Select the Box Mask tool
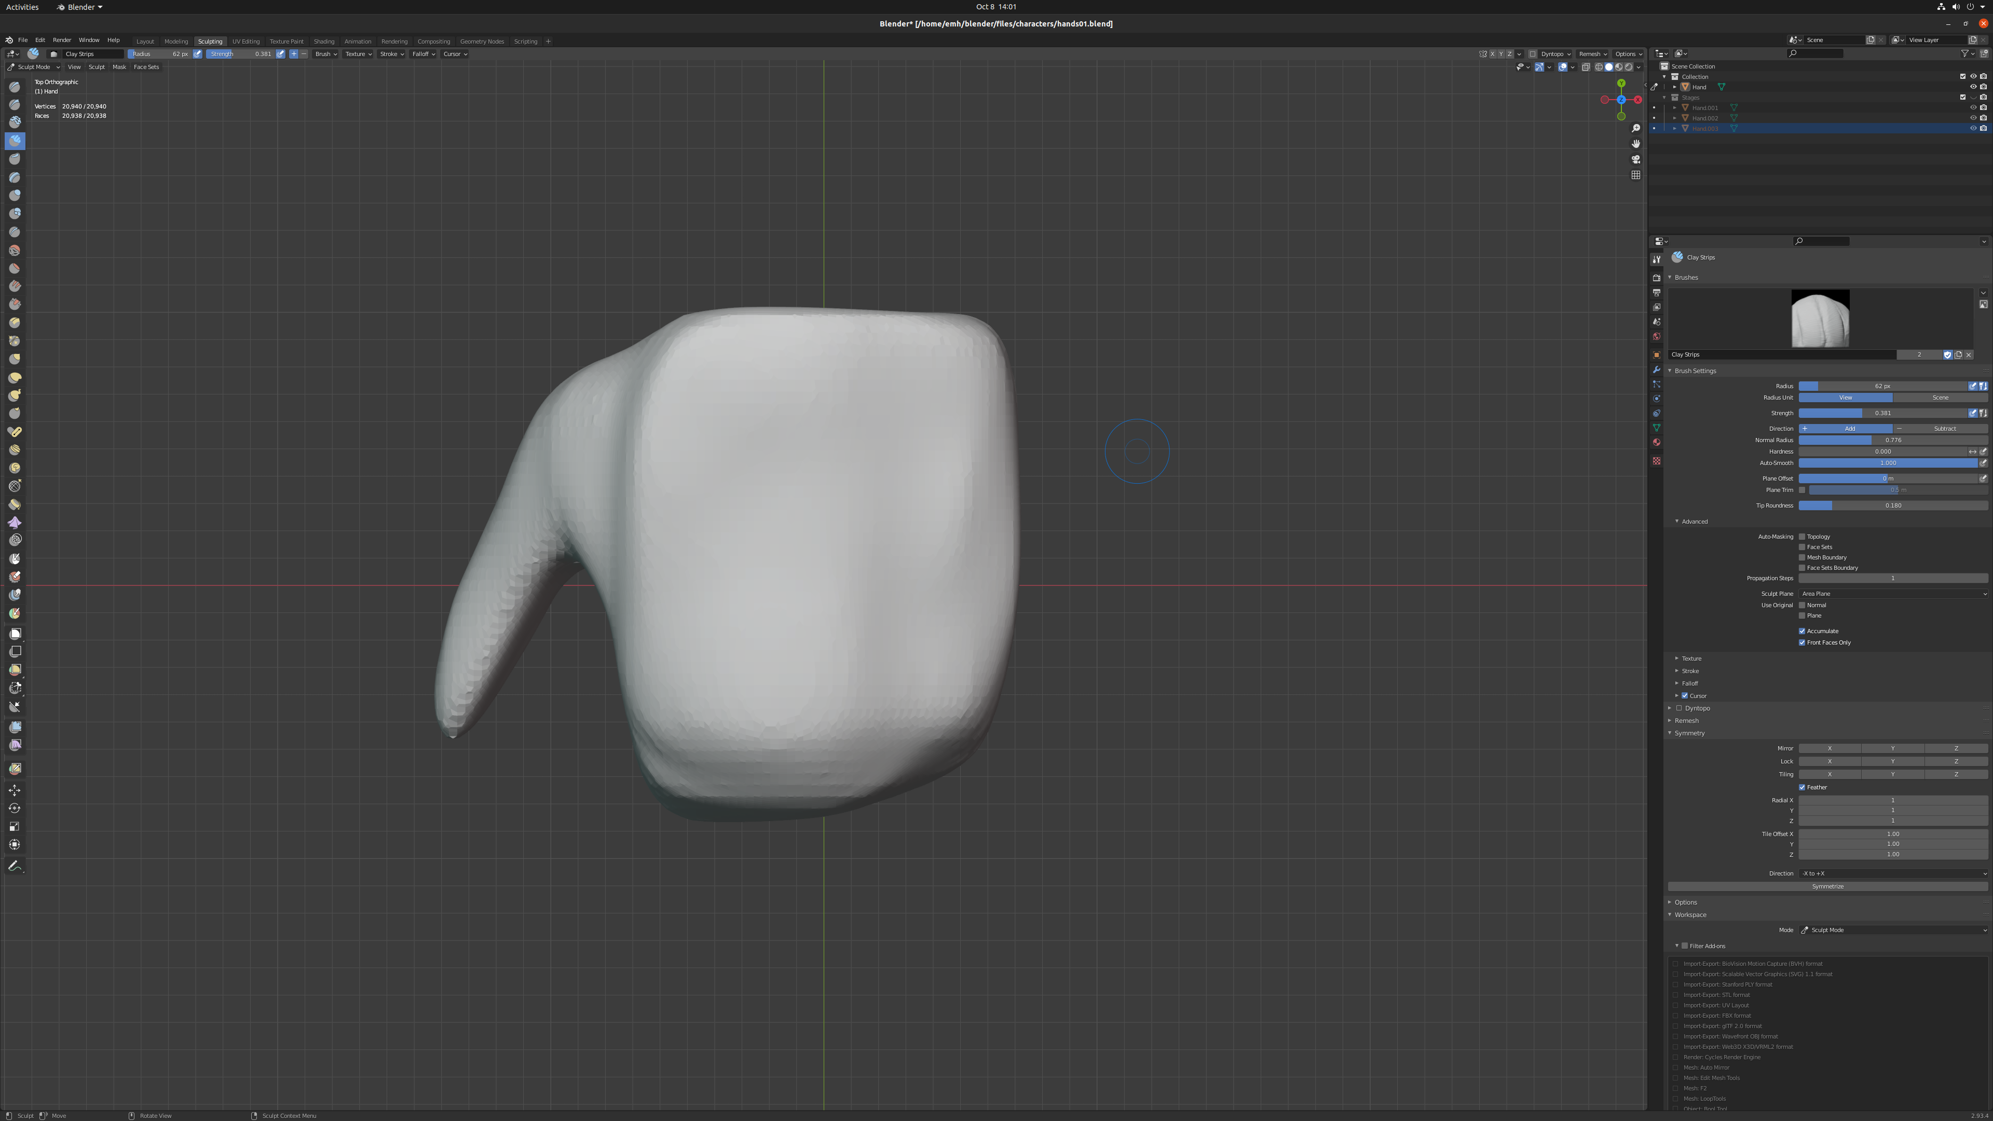1993x1121 pixels. point(15,634)
